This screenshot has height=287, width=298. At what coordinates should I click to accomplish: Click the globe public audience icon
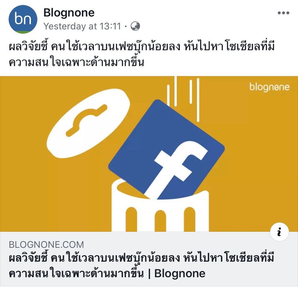tap(135, 26)
